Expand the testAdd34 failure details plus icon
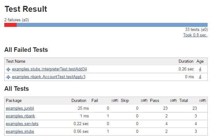 tap(8, 69)
